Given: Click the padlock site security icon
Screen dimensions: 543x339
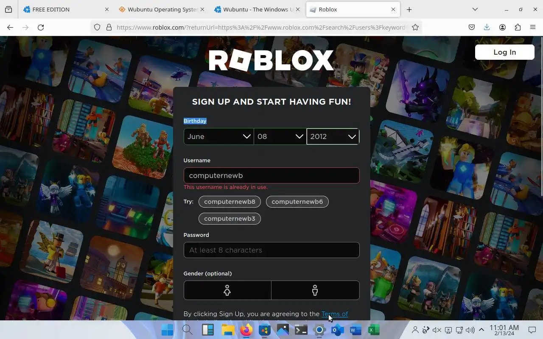Looking at the screenshot, I should 109,27.
